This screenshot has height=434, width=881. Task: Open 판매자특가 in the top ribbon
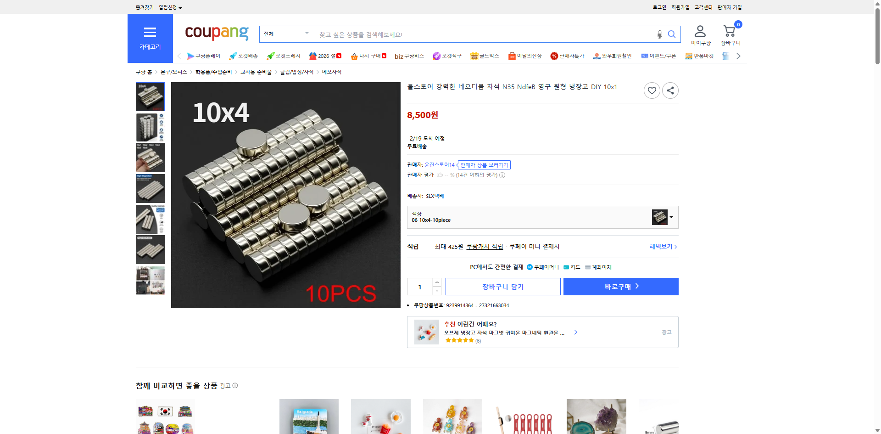[x=567, y=56]
